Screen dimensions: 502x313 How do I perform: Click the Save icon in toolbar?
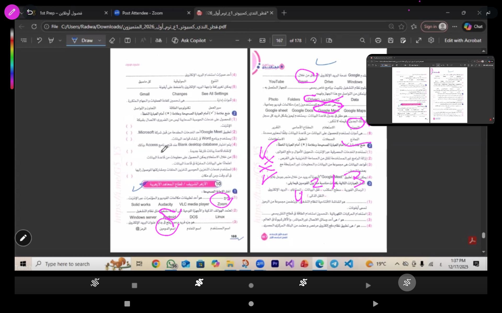pyautogui.click(x=391, y=40)
